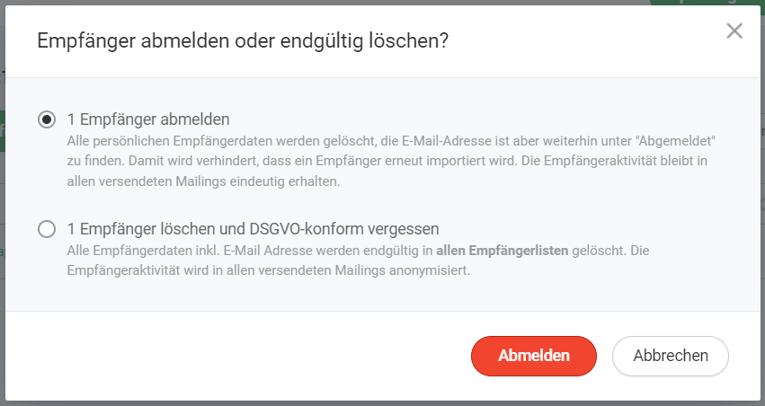Confirm with the red Abmelden button
This screenshot has width=765, height=406.
click(533, 356)
